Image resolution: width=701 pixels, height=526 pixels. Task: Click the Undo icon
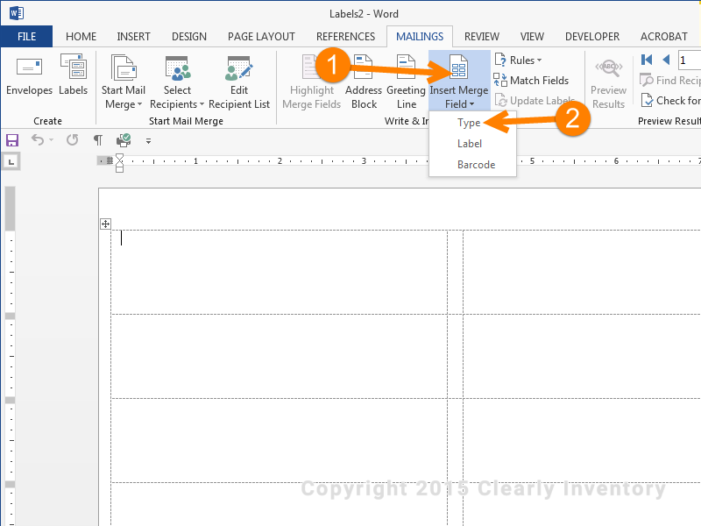(38, 140)
